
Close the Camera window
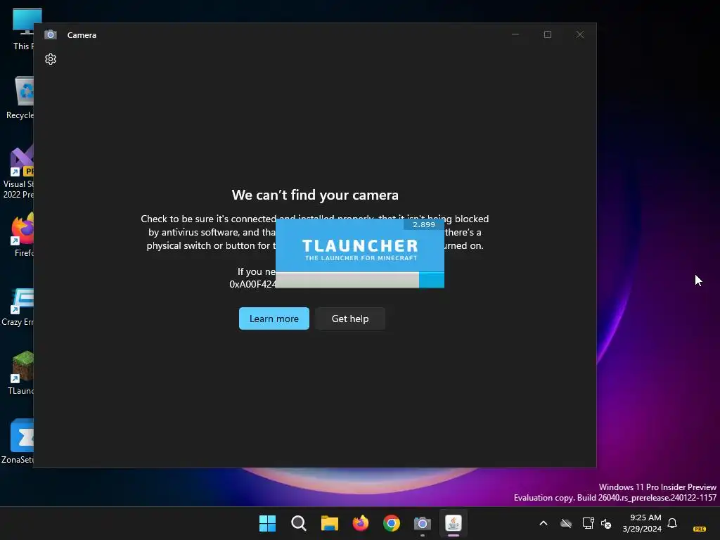[x=580, y=34]
